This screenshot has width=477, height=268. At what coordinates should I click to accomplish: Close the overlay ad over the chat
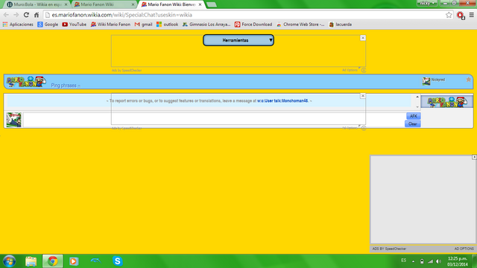tap(363, 96)
